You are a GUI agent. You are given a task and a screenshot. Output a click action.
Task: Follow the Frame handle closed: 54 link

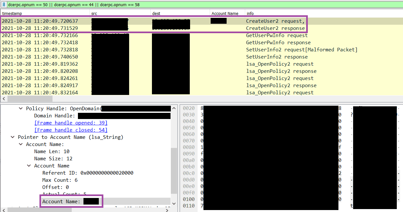click(71, 130)
